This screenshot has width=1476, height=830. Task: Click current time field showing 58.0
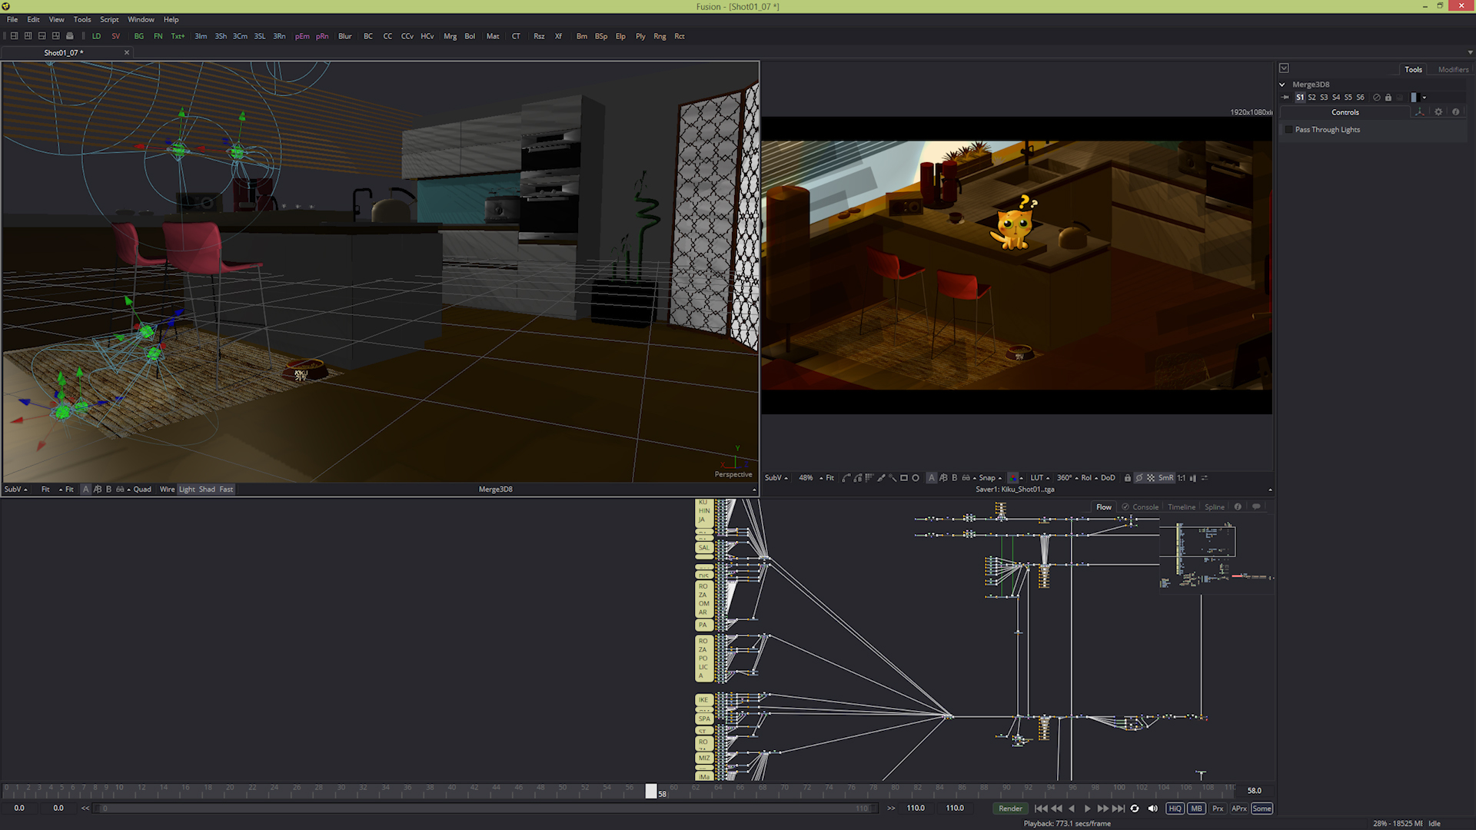click(x=1255, y=791)
